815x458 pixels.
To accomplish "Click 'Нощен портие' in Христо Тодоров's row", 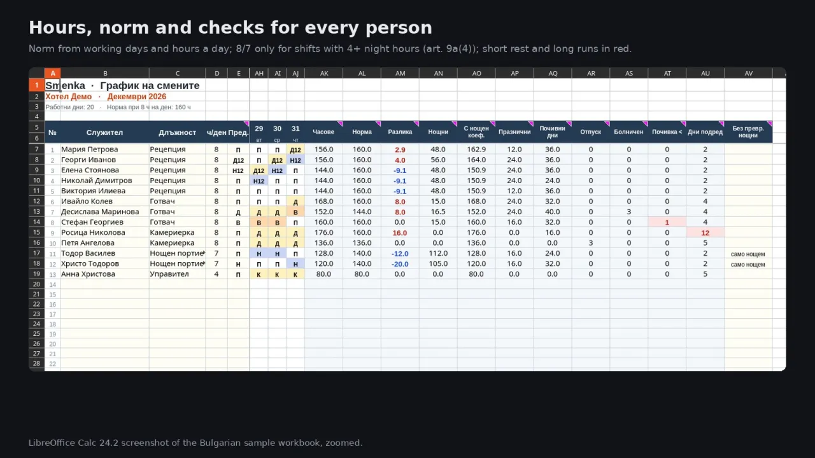I will (177, 264).
